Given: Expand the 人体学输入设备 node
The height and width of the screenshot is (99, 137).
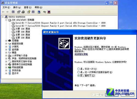Looking at the screenshot, I should (x=6, y=56).
